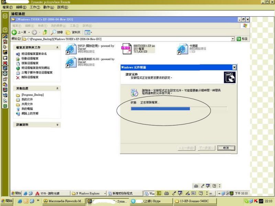275x206 pixels.
Task: Collapse the 檔案及資料夾工作 panel
Action: click(57, 47)
